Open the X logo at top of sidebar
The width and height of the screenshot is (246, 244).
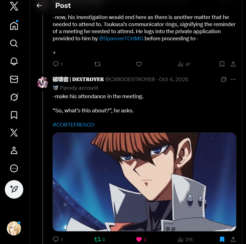click(x=14, y=6)
